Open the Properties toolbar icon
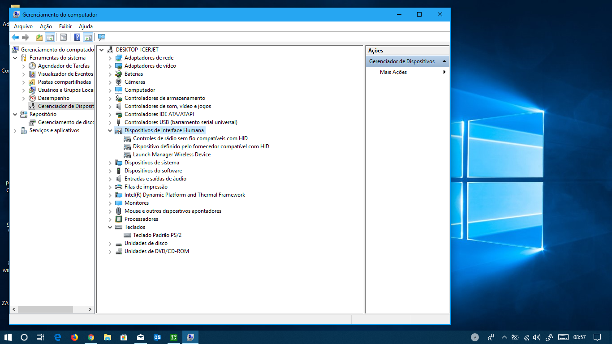Viewport: 612px width, 344px height. click(x=63, y=37)
